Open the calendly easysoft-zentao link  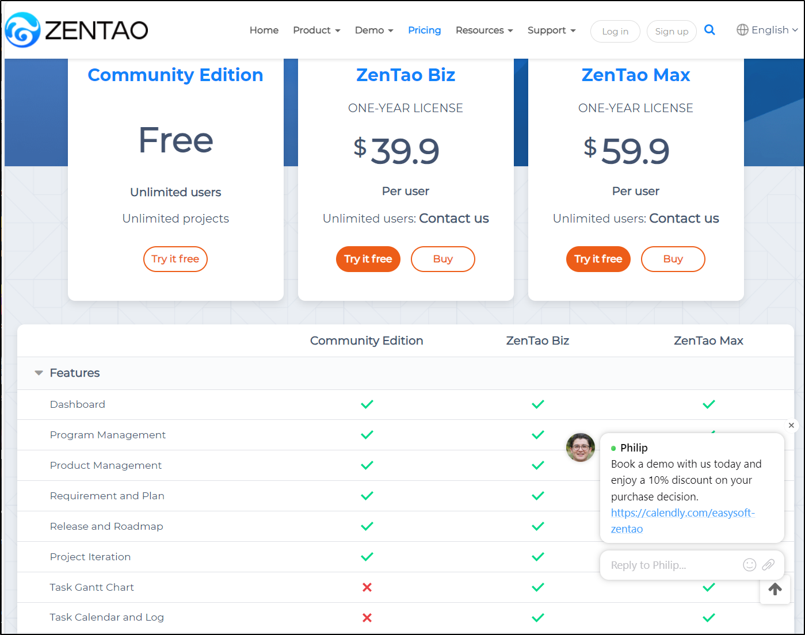coord(683,521)
